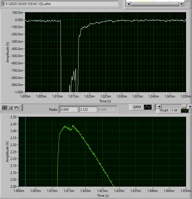Click the plot legend scrollbar track
This screenshot has height=199, width=192.
pyautogui.click(x=175, y=107)
